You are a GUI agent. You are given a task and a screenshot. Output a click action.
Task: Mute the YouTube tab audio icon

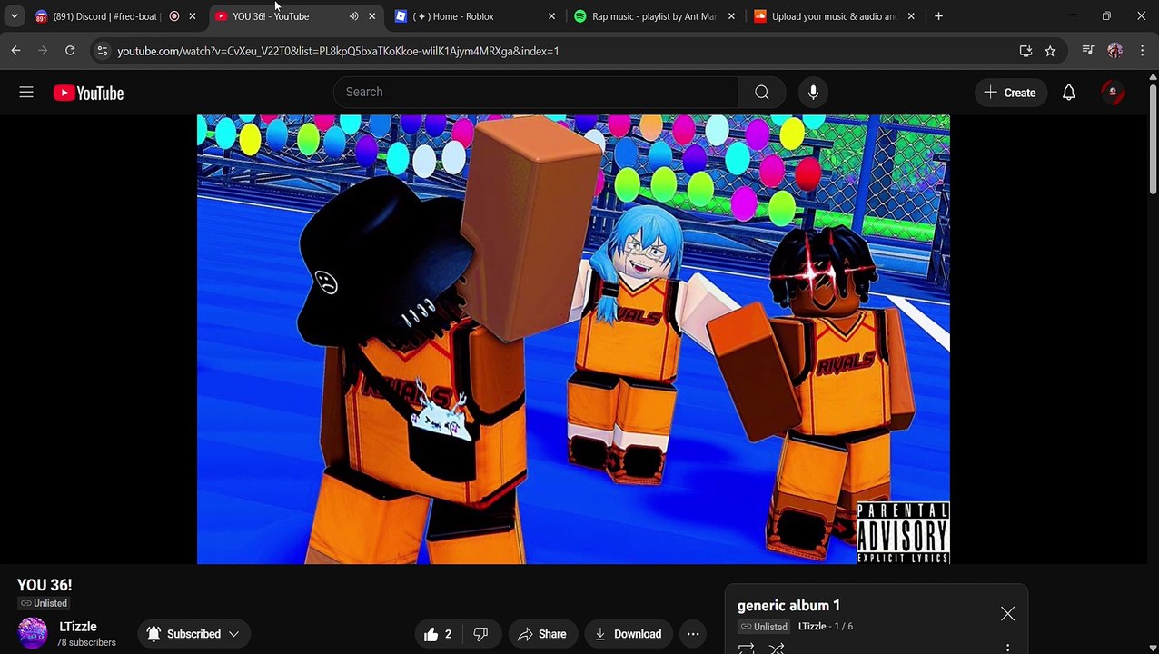pyautogui.click(x=353, y=16)
